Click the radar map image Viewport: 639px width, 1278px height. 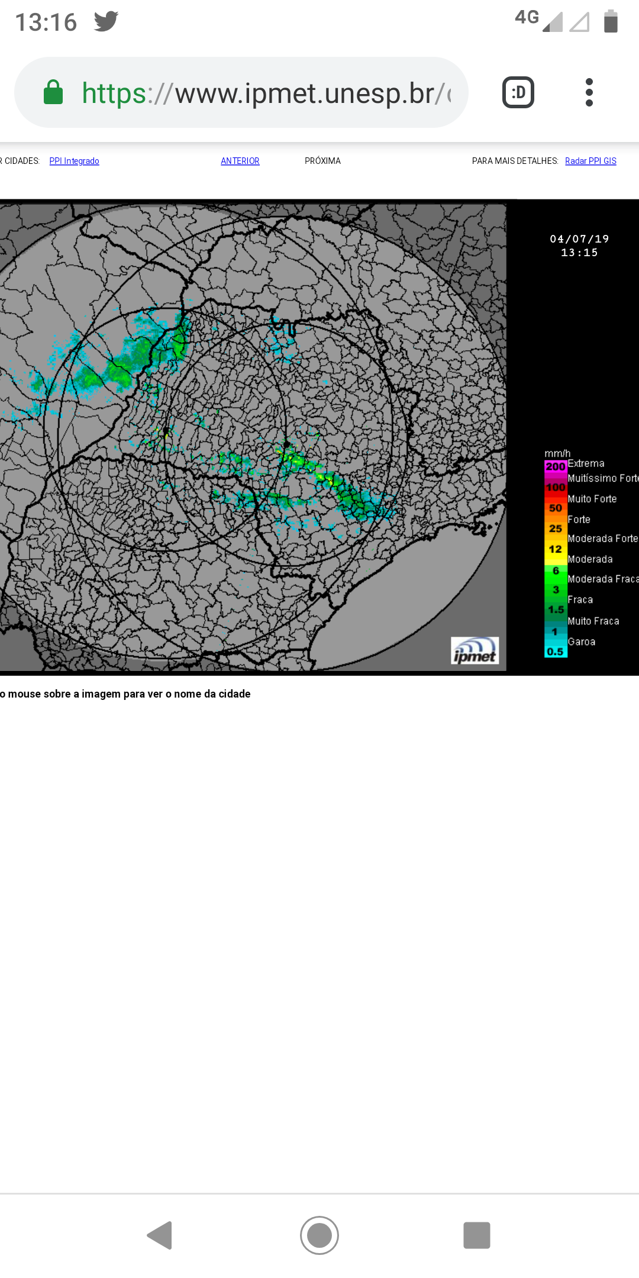253,437
